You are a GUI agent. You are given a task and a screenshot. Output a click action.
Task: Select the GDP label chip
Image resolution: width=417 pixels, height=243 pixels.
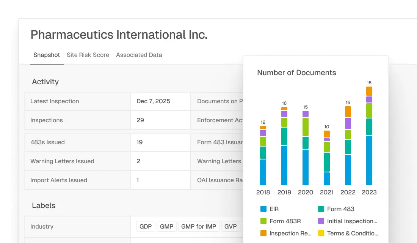click(x=146, y=226)
